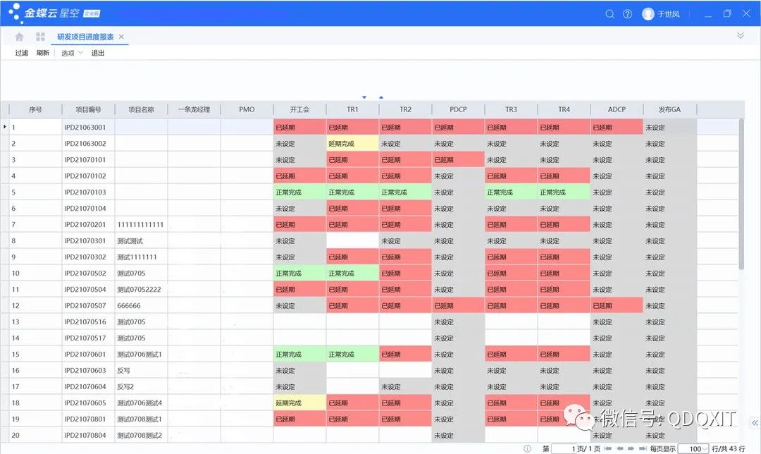Open the help question mark icon
Image resolution: width=761 pixels, height=454 pixels.
(627, 14)
